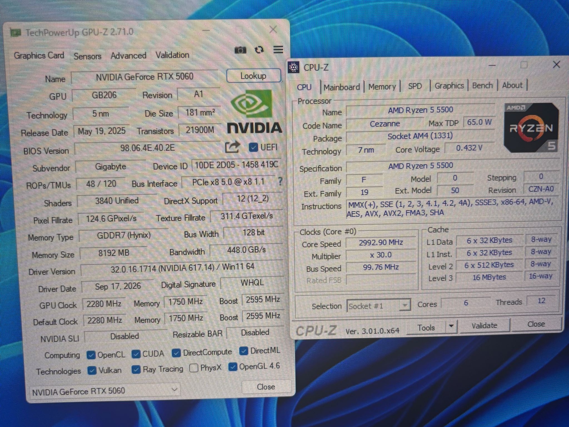Click the Package value Socket AM4 (1331)
Image resolution: width=569 pixels, height=427 pixels.
click(420, 136)
